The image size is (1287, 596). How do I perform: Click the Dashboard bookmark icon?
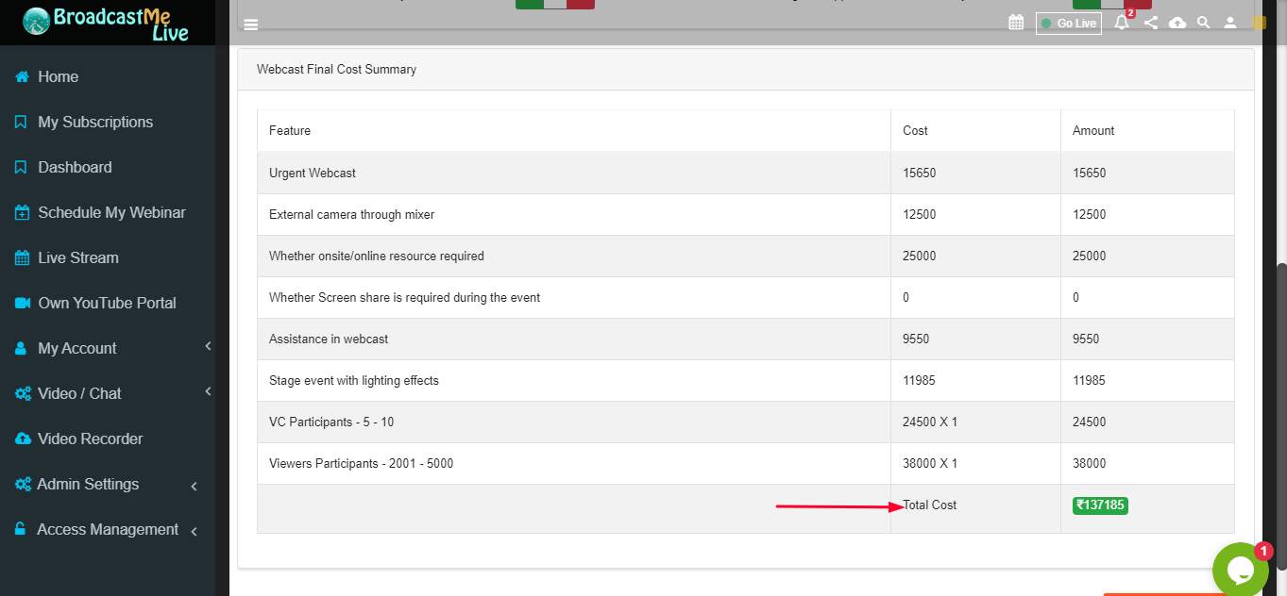[x=21, y=168]
